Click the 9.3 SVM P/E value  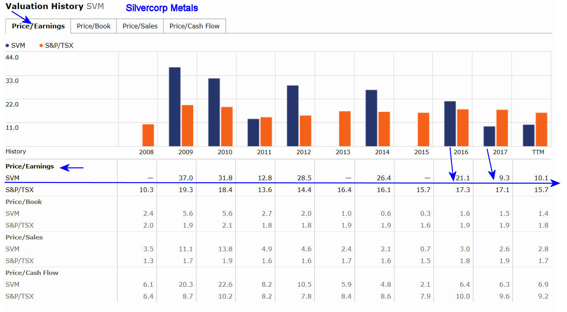click(x=504, y=178)
